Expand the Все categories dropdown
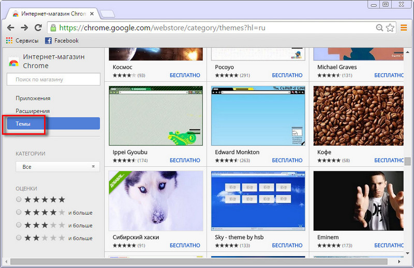This screenshot has height=268, width=414. [x=57, y=167]
